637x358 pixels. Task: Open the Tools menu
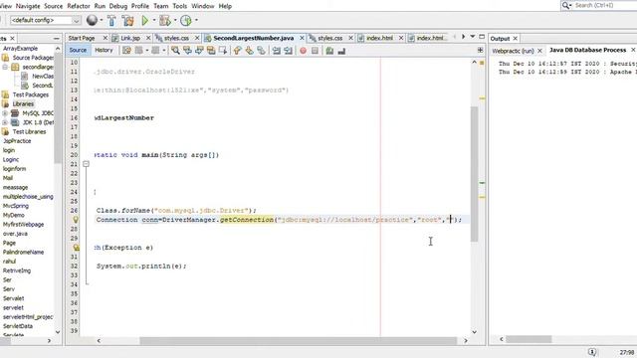(179, 6)
